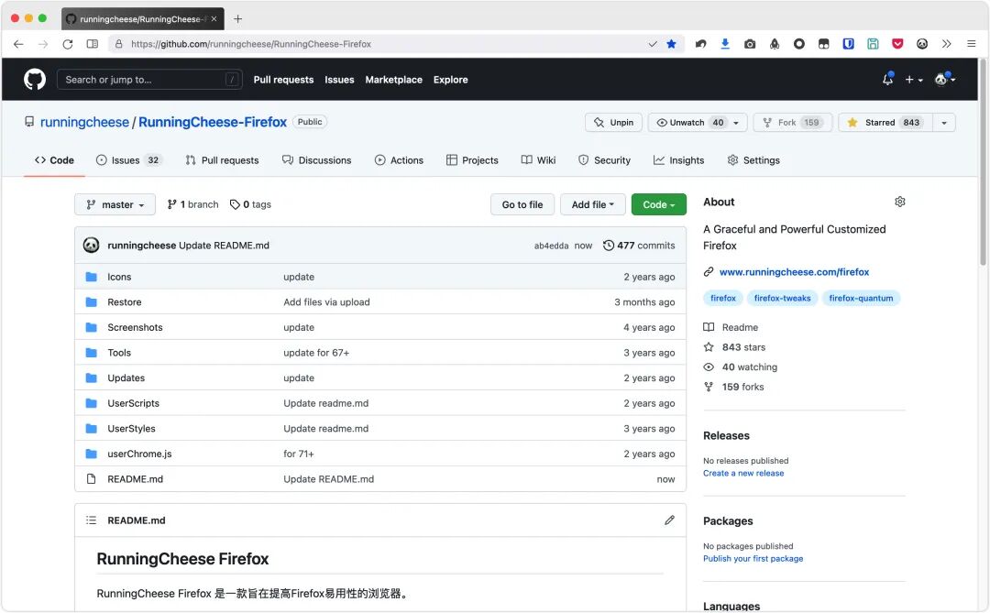
Task: Expand the green Code dropdown
Action: (658, 204)
